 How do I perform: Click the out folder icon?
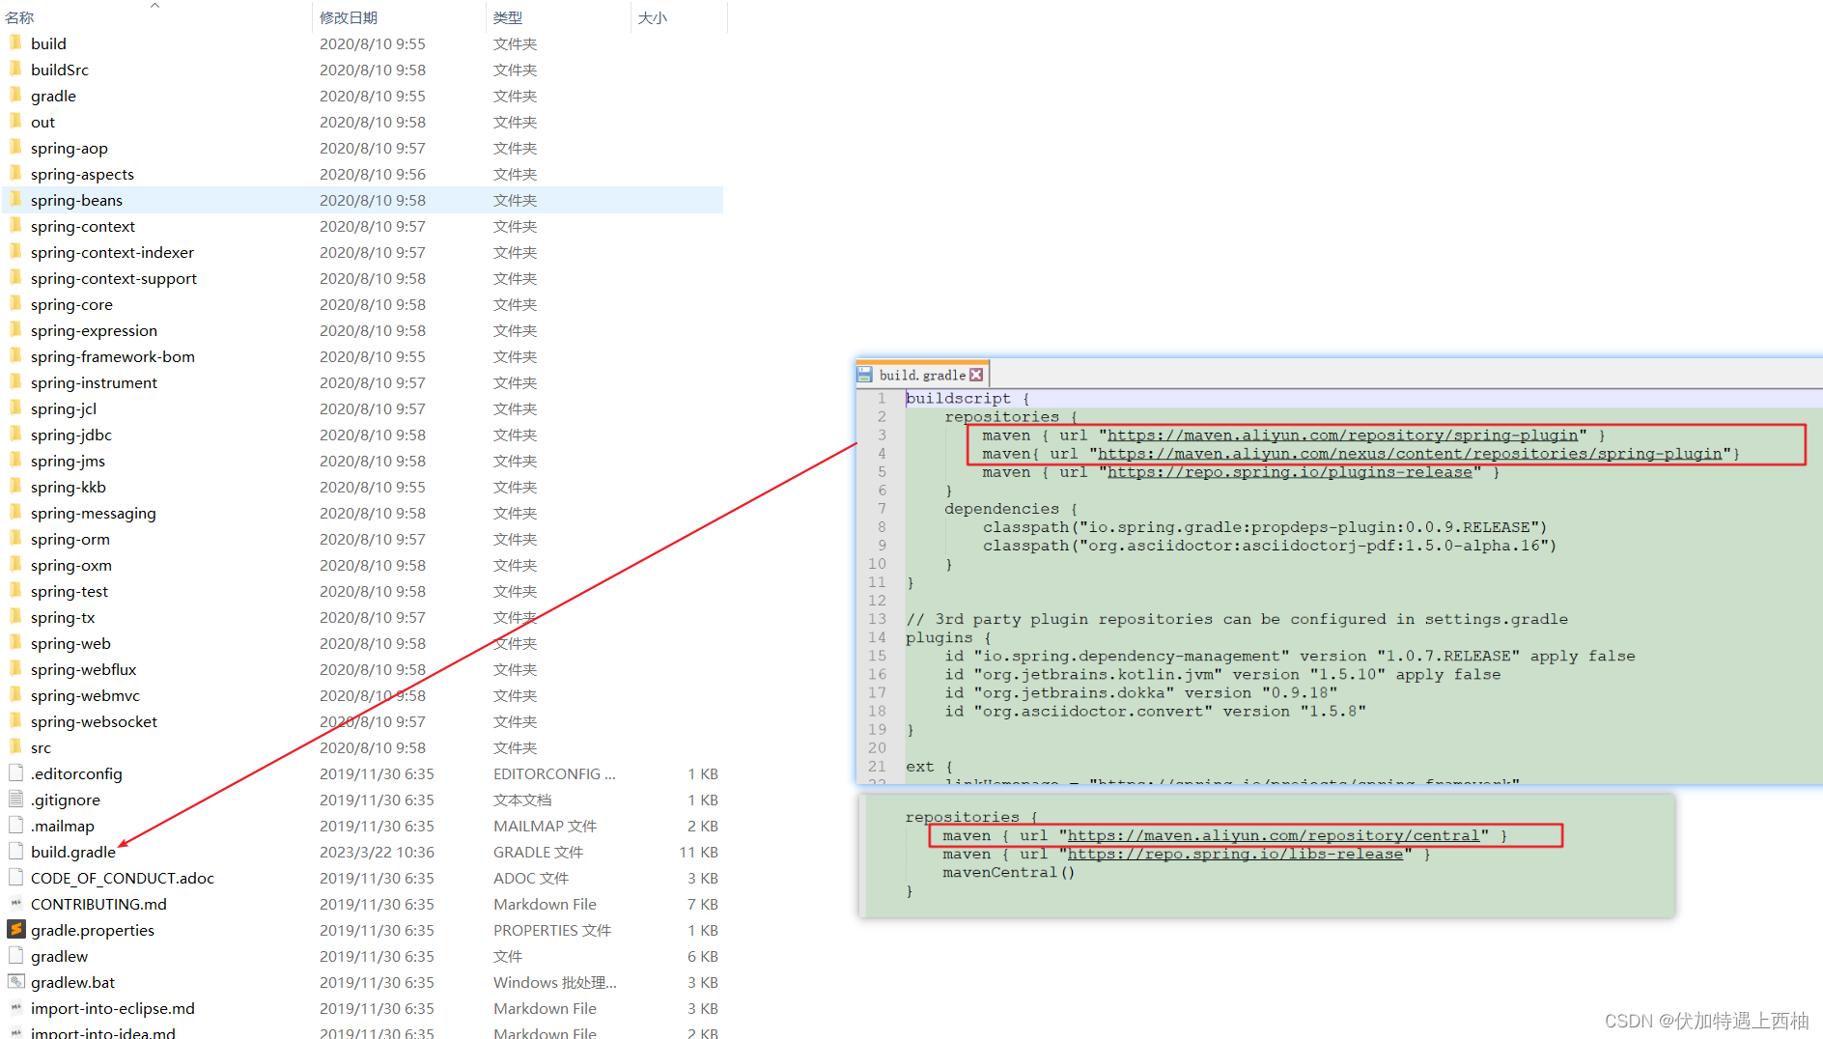click(x=15, y=122)
